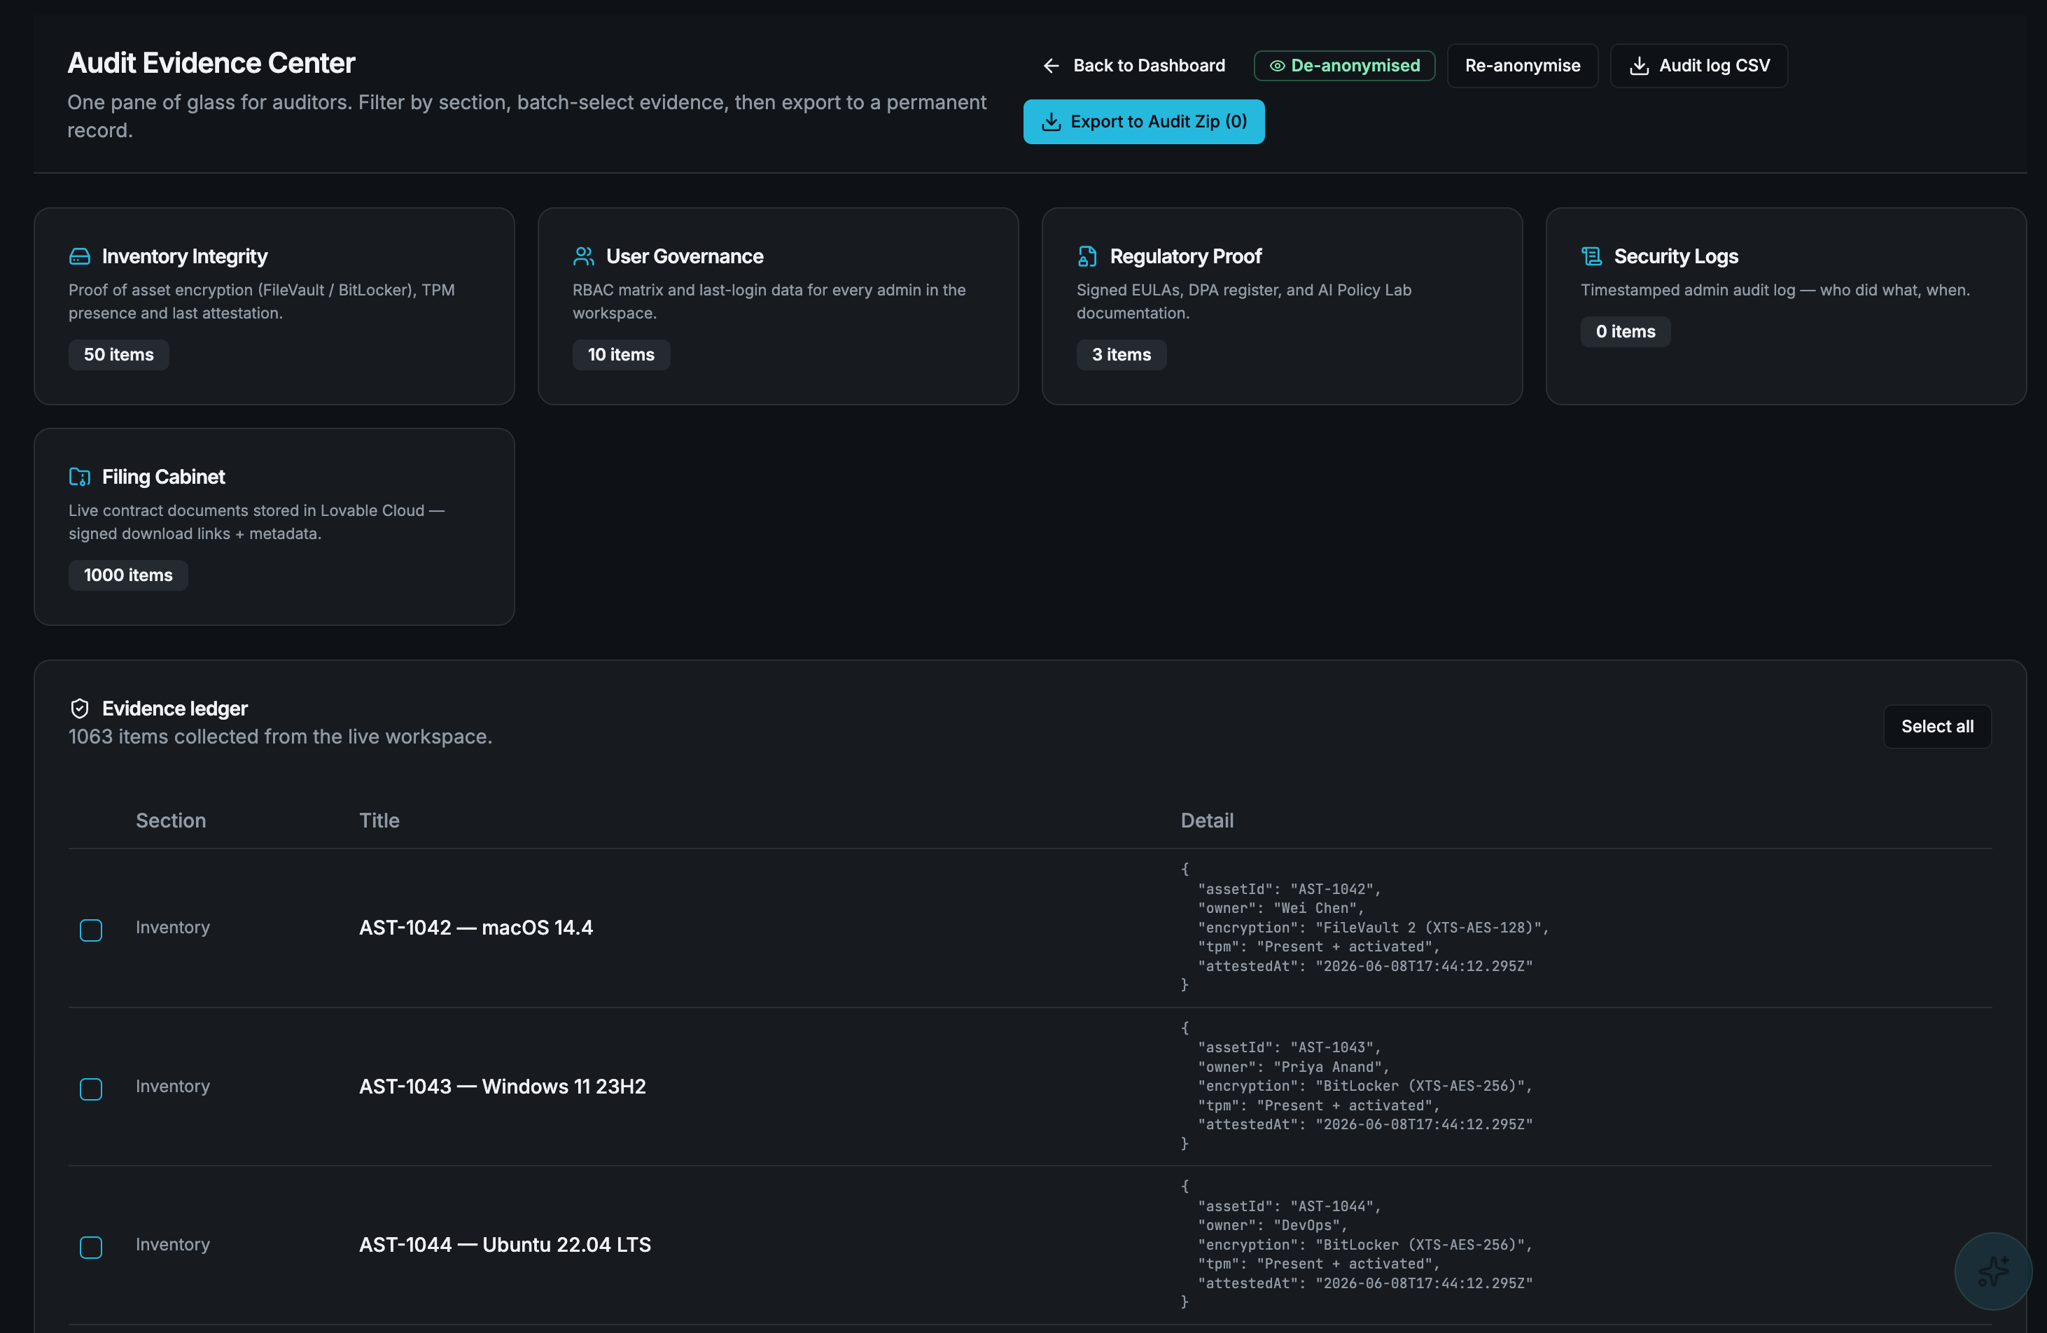
Task: Click the 10 items badge
Action: [621, 354]
